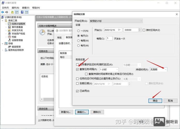Switch to the 常规 tab
This screenshot has width=180, height=129.
tap(59, 38)
